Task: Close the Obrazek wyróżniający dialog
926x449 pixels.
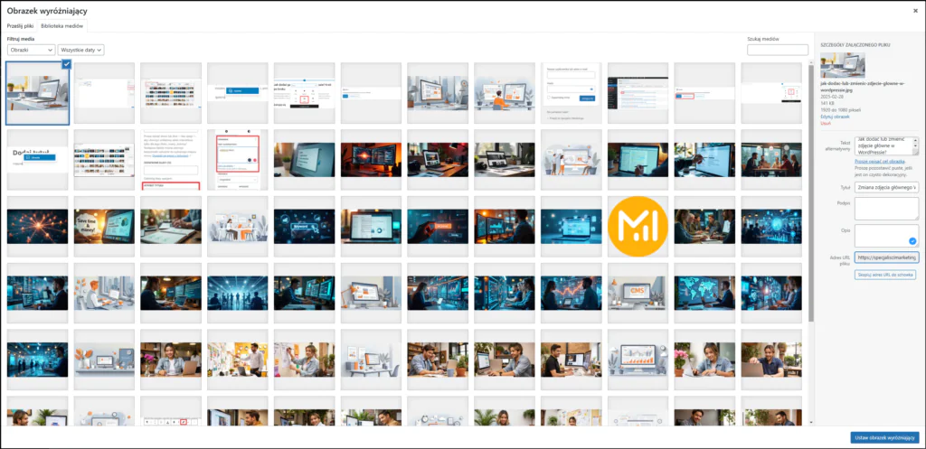Action: (915, 9)
